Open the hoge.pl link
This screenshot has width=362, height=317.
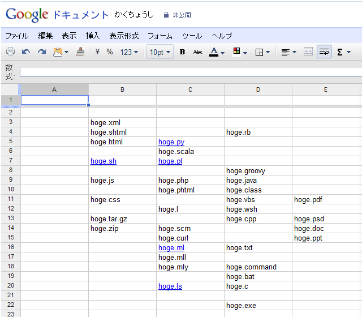(170, 161)
